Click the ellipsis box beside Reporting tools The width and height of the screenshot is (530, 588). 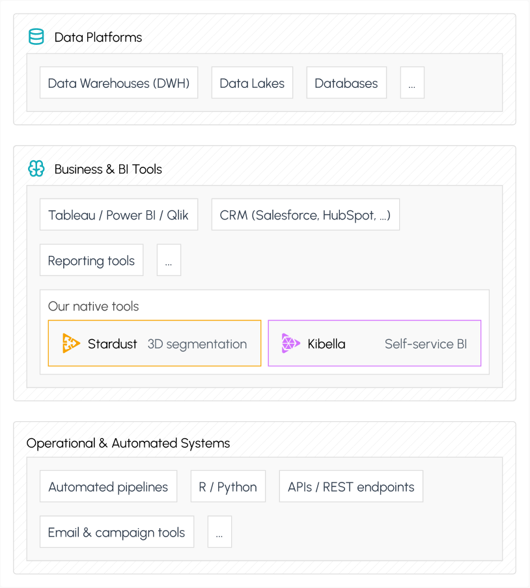tap(169, 260)
